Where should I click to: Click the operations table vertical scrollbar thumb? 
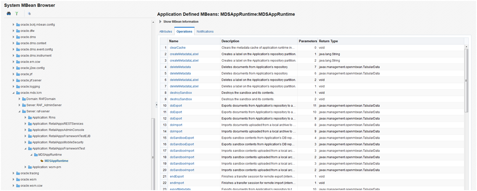[x=467, y=81]
